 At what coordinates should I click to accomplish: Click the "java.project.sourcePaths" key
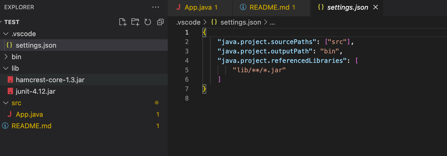click(267, 42)
